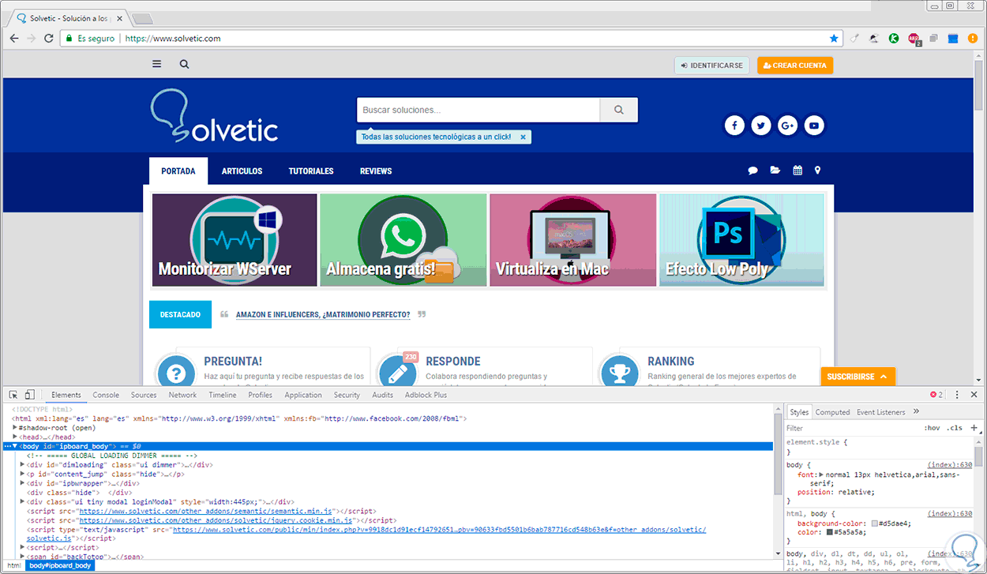Dismiss the 'Todas las soluciones' tooltip
The height and width of the screenshot is (574, 987).
pos(522,137)
